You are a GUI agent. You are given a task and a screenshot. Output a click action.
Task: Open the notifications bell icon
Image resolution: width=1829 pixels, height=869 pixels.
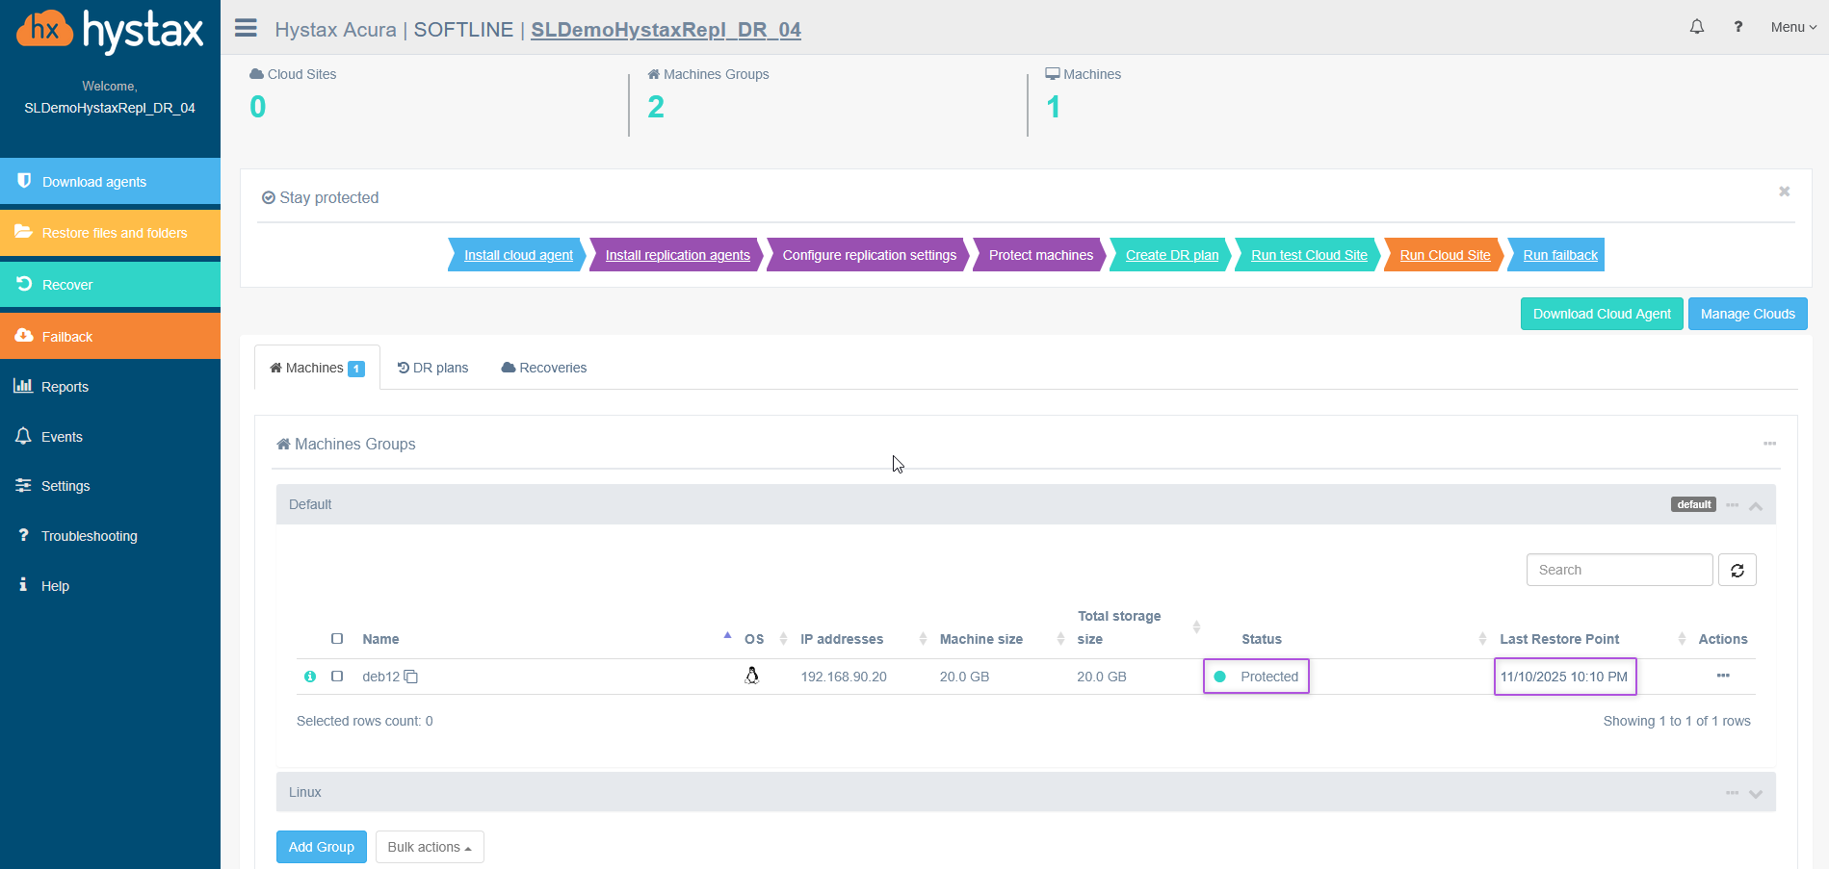pos(1696,27)
